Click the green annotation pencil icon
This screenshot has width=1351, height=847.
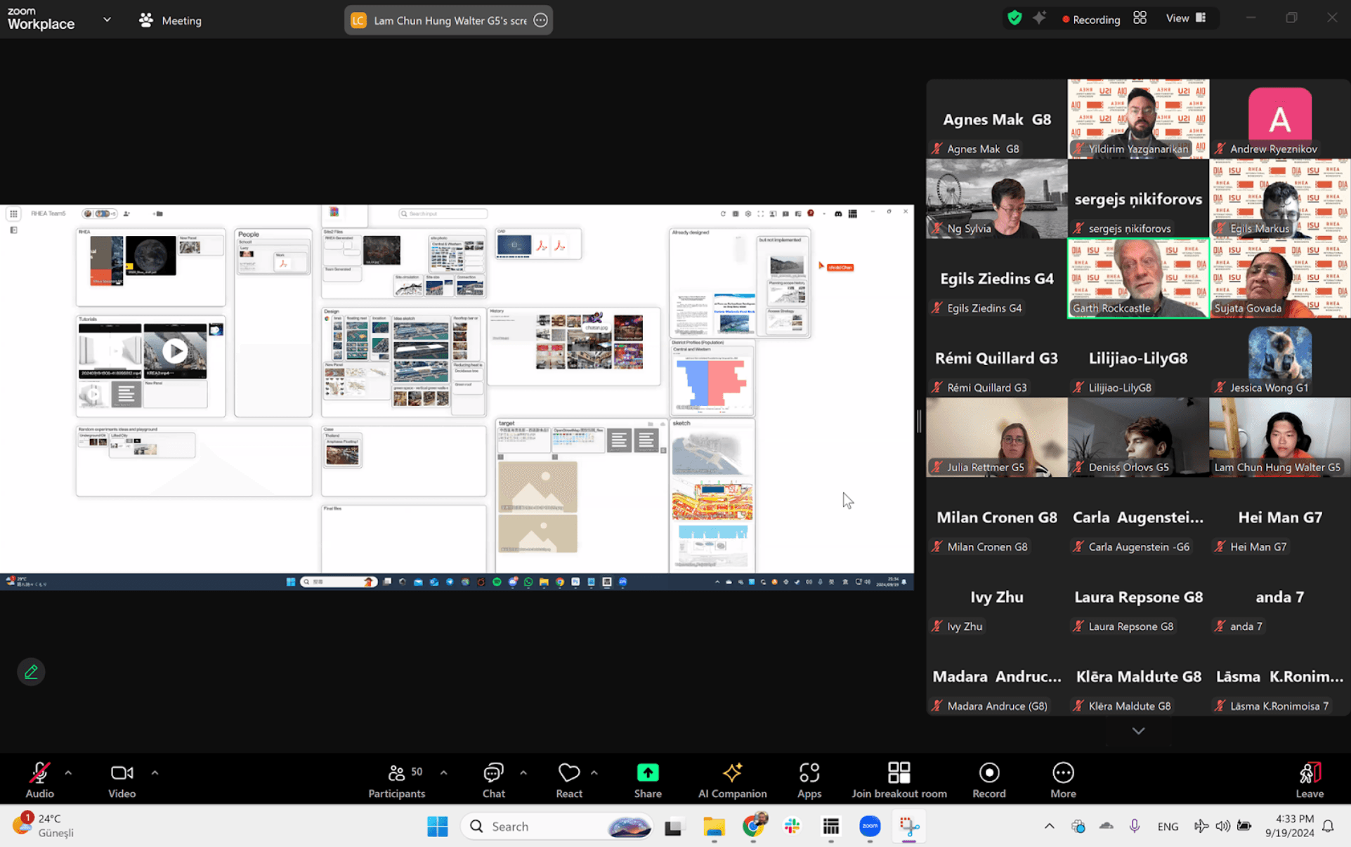(x=31, y=672)
